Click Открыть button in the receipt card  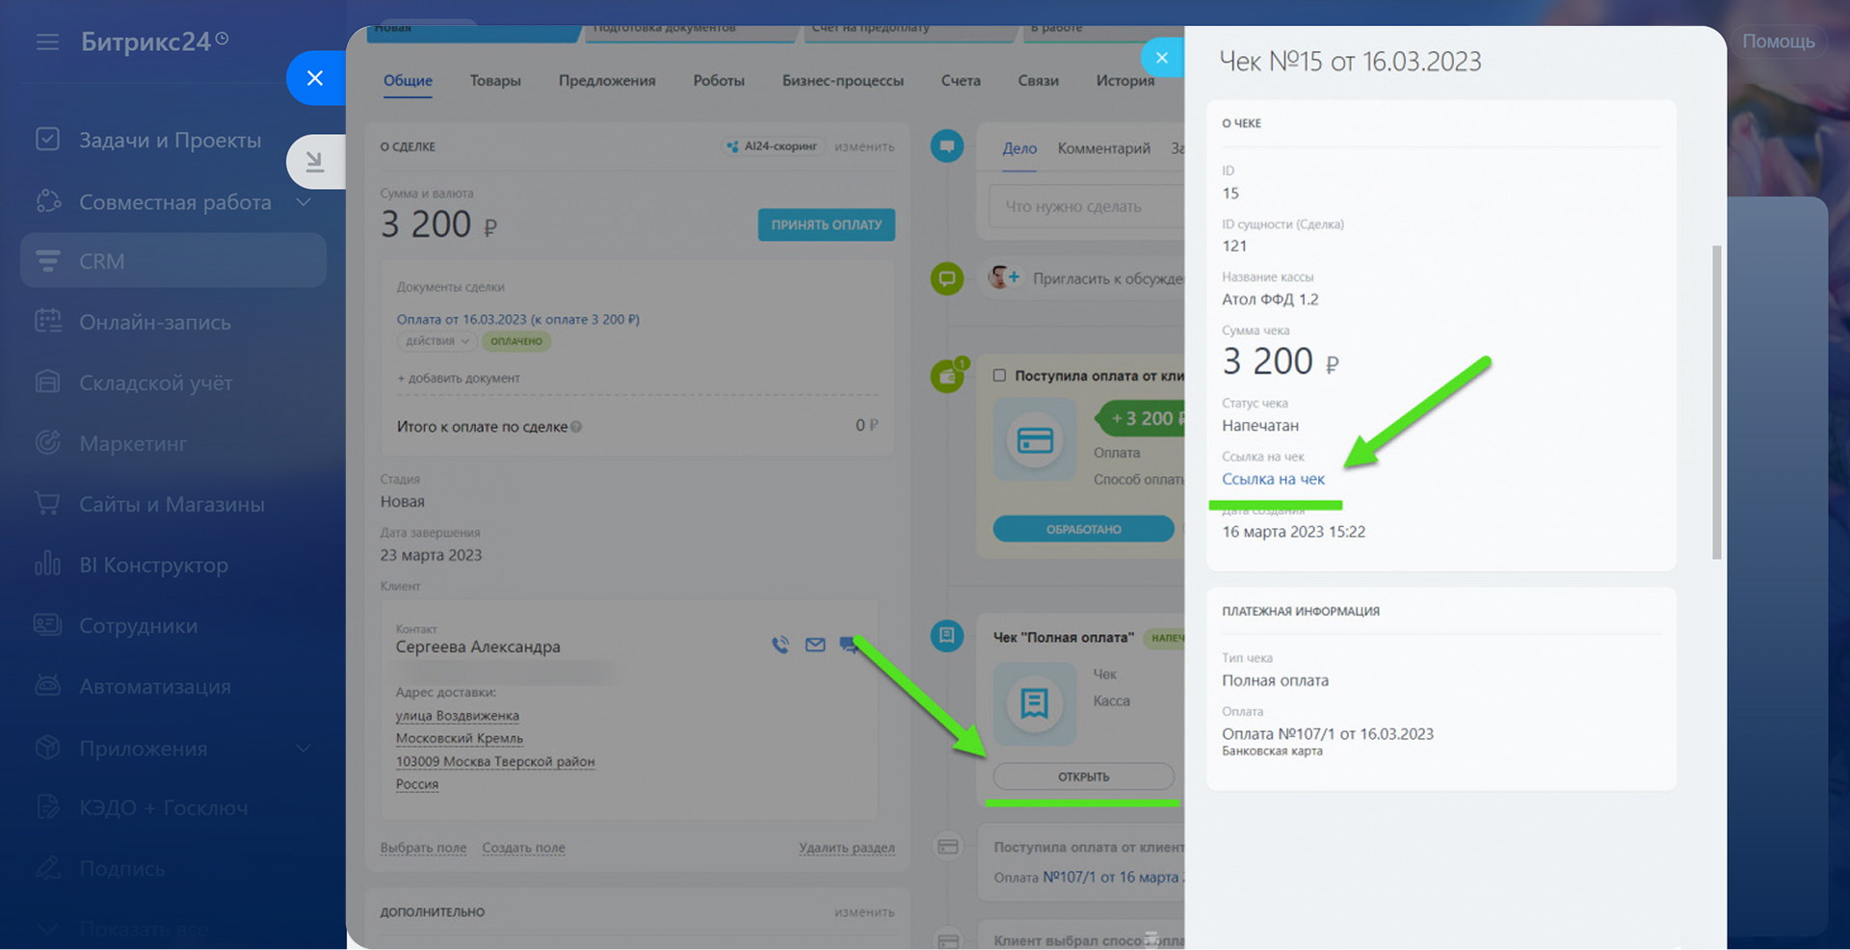click(x=1084, y=777)
